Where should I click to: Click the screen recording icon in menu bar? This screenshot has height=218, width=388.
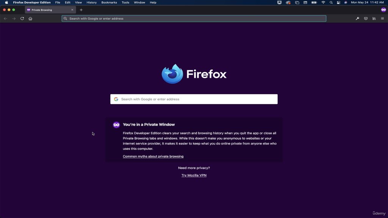click(279, 3)
